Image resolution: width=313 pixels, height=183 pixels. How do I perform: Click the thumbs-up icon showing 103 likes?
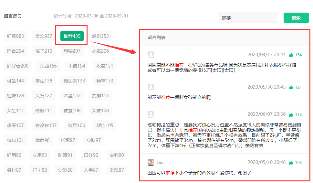click(x=291, y=163)
